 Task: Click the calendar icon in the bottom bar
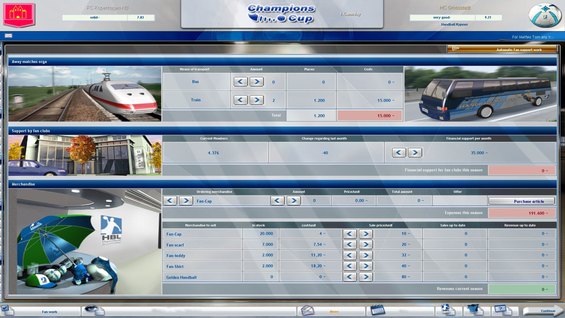[378, 311]
